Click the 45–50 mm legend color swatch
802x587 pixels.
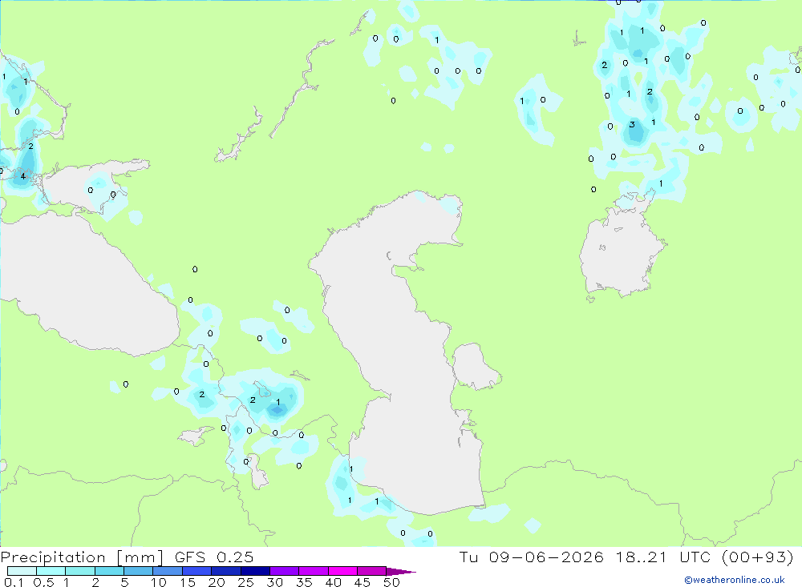point(372,571)
